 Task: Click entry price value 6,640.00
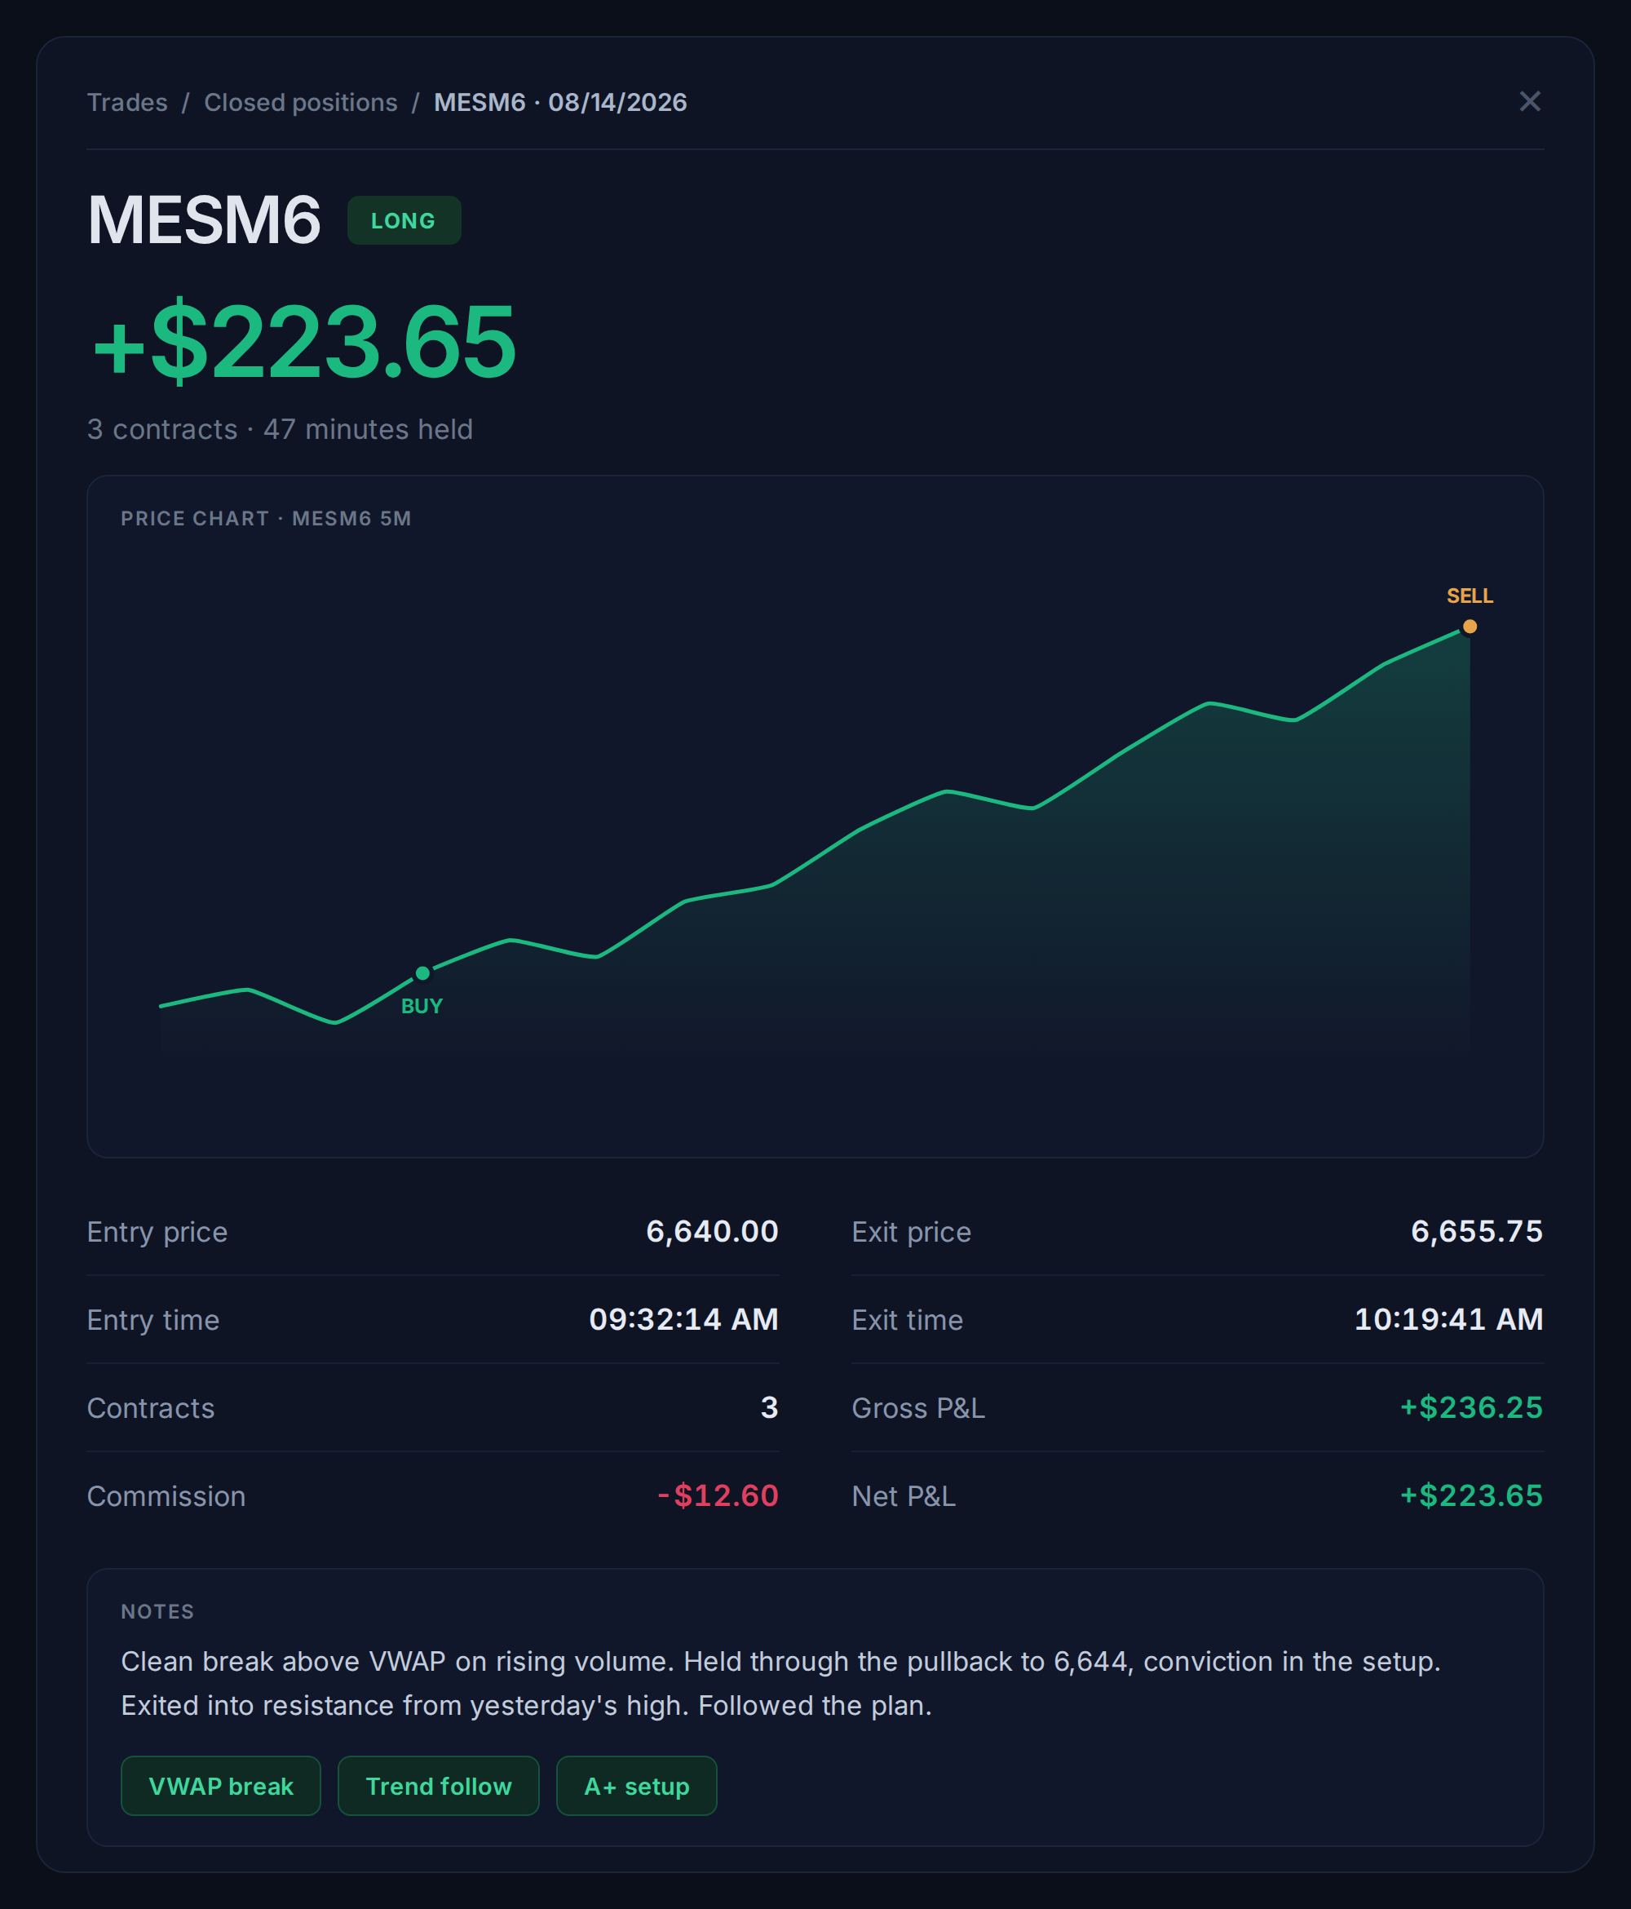click(712, 1231)
